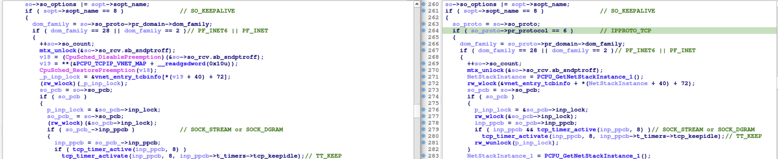Click 'CpuSched_RestorePreemption' in the left pane
The width and height of the screenshot is (778, 159).
click(x=87, y=70)
